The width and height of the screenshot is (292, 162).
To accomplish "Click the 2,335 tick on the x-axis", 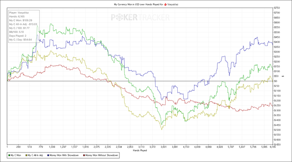I will tap(108, 147).
